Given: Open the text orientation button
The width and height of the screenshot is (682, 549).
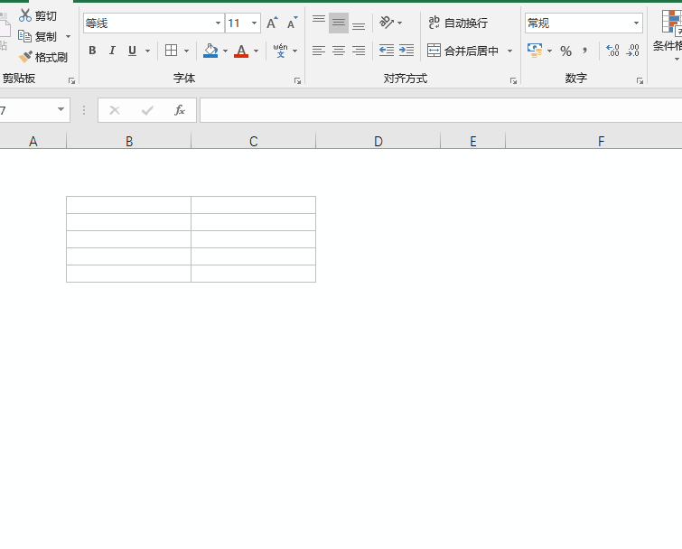Looking at the screenshot, I should 387,23.
